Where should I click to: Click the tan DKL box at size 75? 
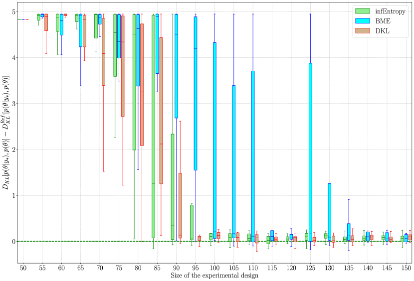[123, 66]
